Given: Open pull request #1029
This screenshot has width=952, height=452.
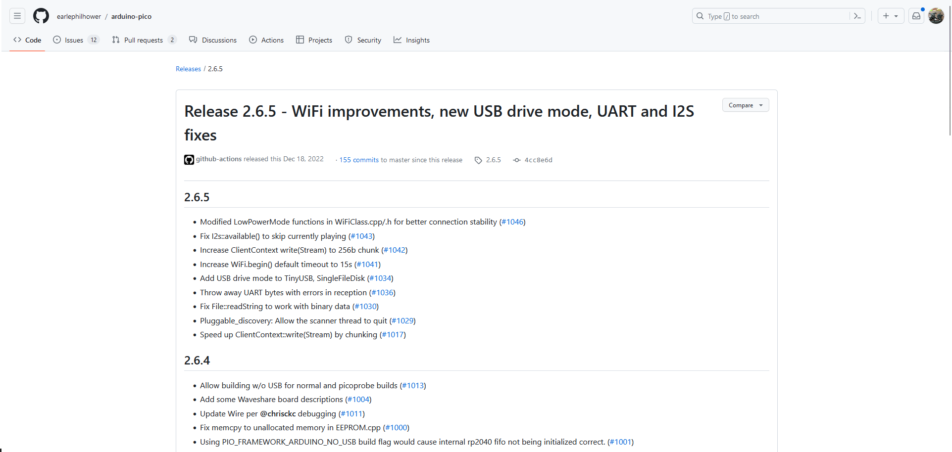Looking at the screenshot, I should pyautogui.click(x=402, y=321).
